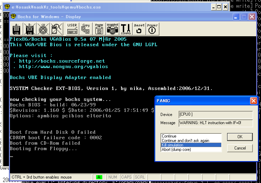Take a snapshot with the camera icon

tap(112, 29)
